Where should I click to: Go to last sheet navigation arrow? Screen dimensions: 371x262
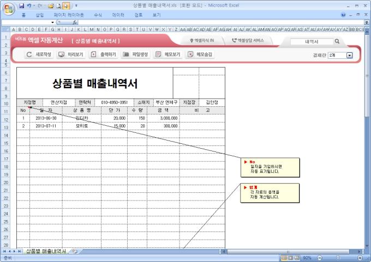click(20, 251)
